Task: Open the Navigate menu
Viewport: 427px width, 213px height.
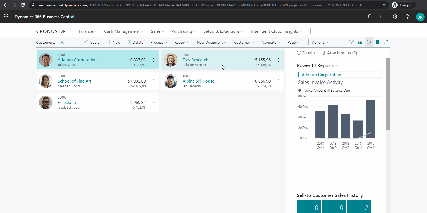Action: click(271, 42)
